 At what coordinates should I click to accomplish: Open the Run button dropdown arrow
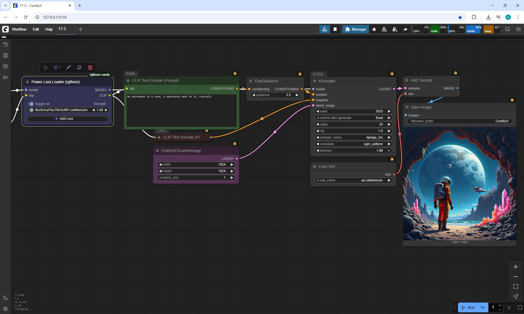tap(483, 307)
